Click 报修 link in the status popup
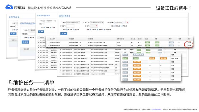Image resolution: width=199 pixels, height=112 pixels. click(x=177, y=58)
